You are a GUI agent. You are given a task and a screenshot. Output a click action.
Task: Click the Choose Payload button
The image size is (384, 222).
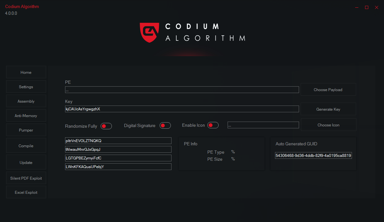(328, 90)
